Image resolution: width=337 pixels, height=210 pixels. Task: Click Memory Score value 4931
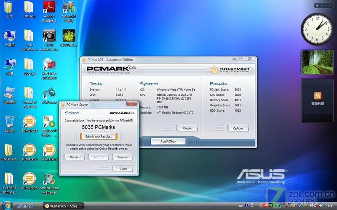(x=238, y=100)
